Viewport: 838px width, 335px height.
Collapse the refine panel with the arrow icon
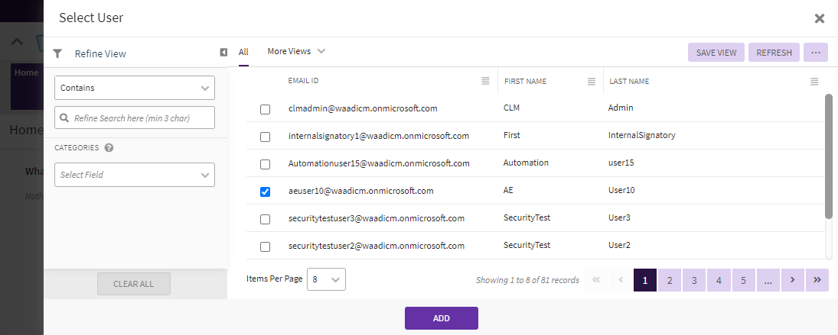[x=223, y=52]
